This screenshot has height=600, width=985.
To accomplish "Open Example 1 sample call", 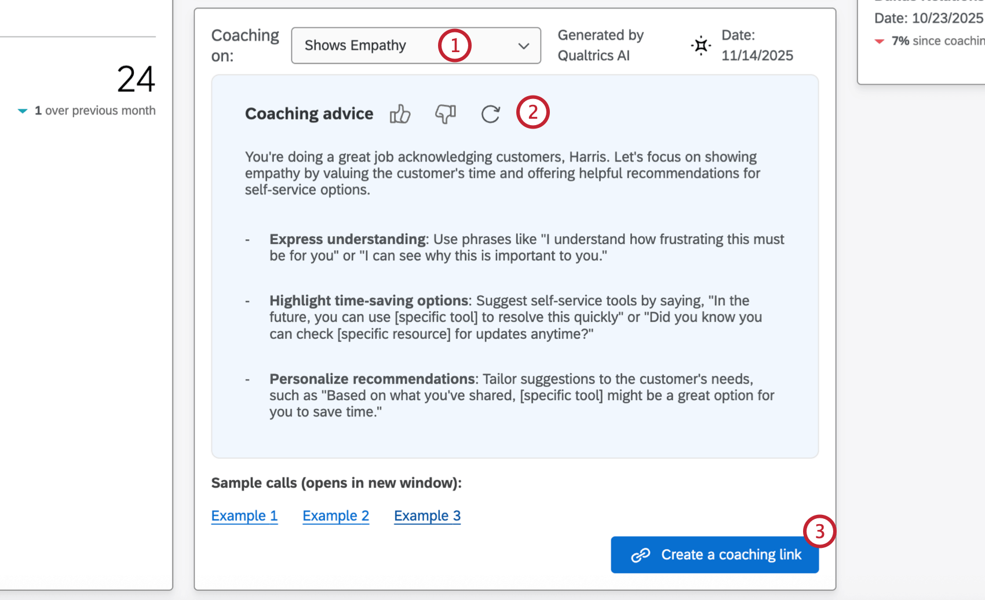I will 244,515.
